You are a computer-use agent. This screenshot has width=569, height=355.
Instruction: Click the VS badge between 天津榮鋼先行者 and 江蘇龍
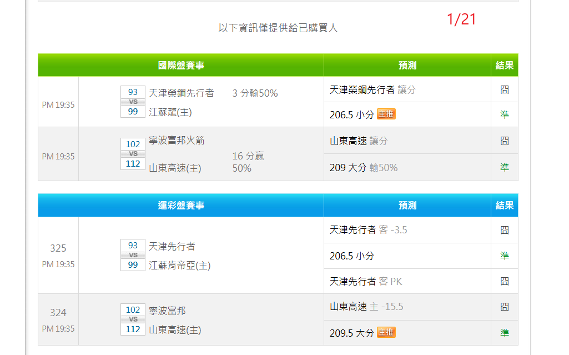(x=133, y=102)
